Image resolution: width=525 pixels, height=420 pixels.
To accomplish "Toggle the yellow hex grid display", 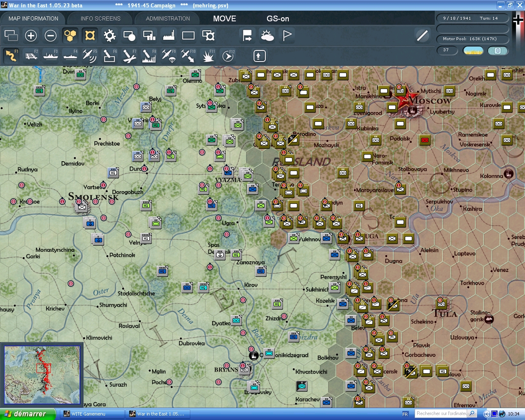I will pos(70,36).
